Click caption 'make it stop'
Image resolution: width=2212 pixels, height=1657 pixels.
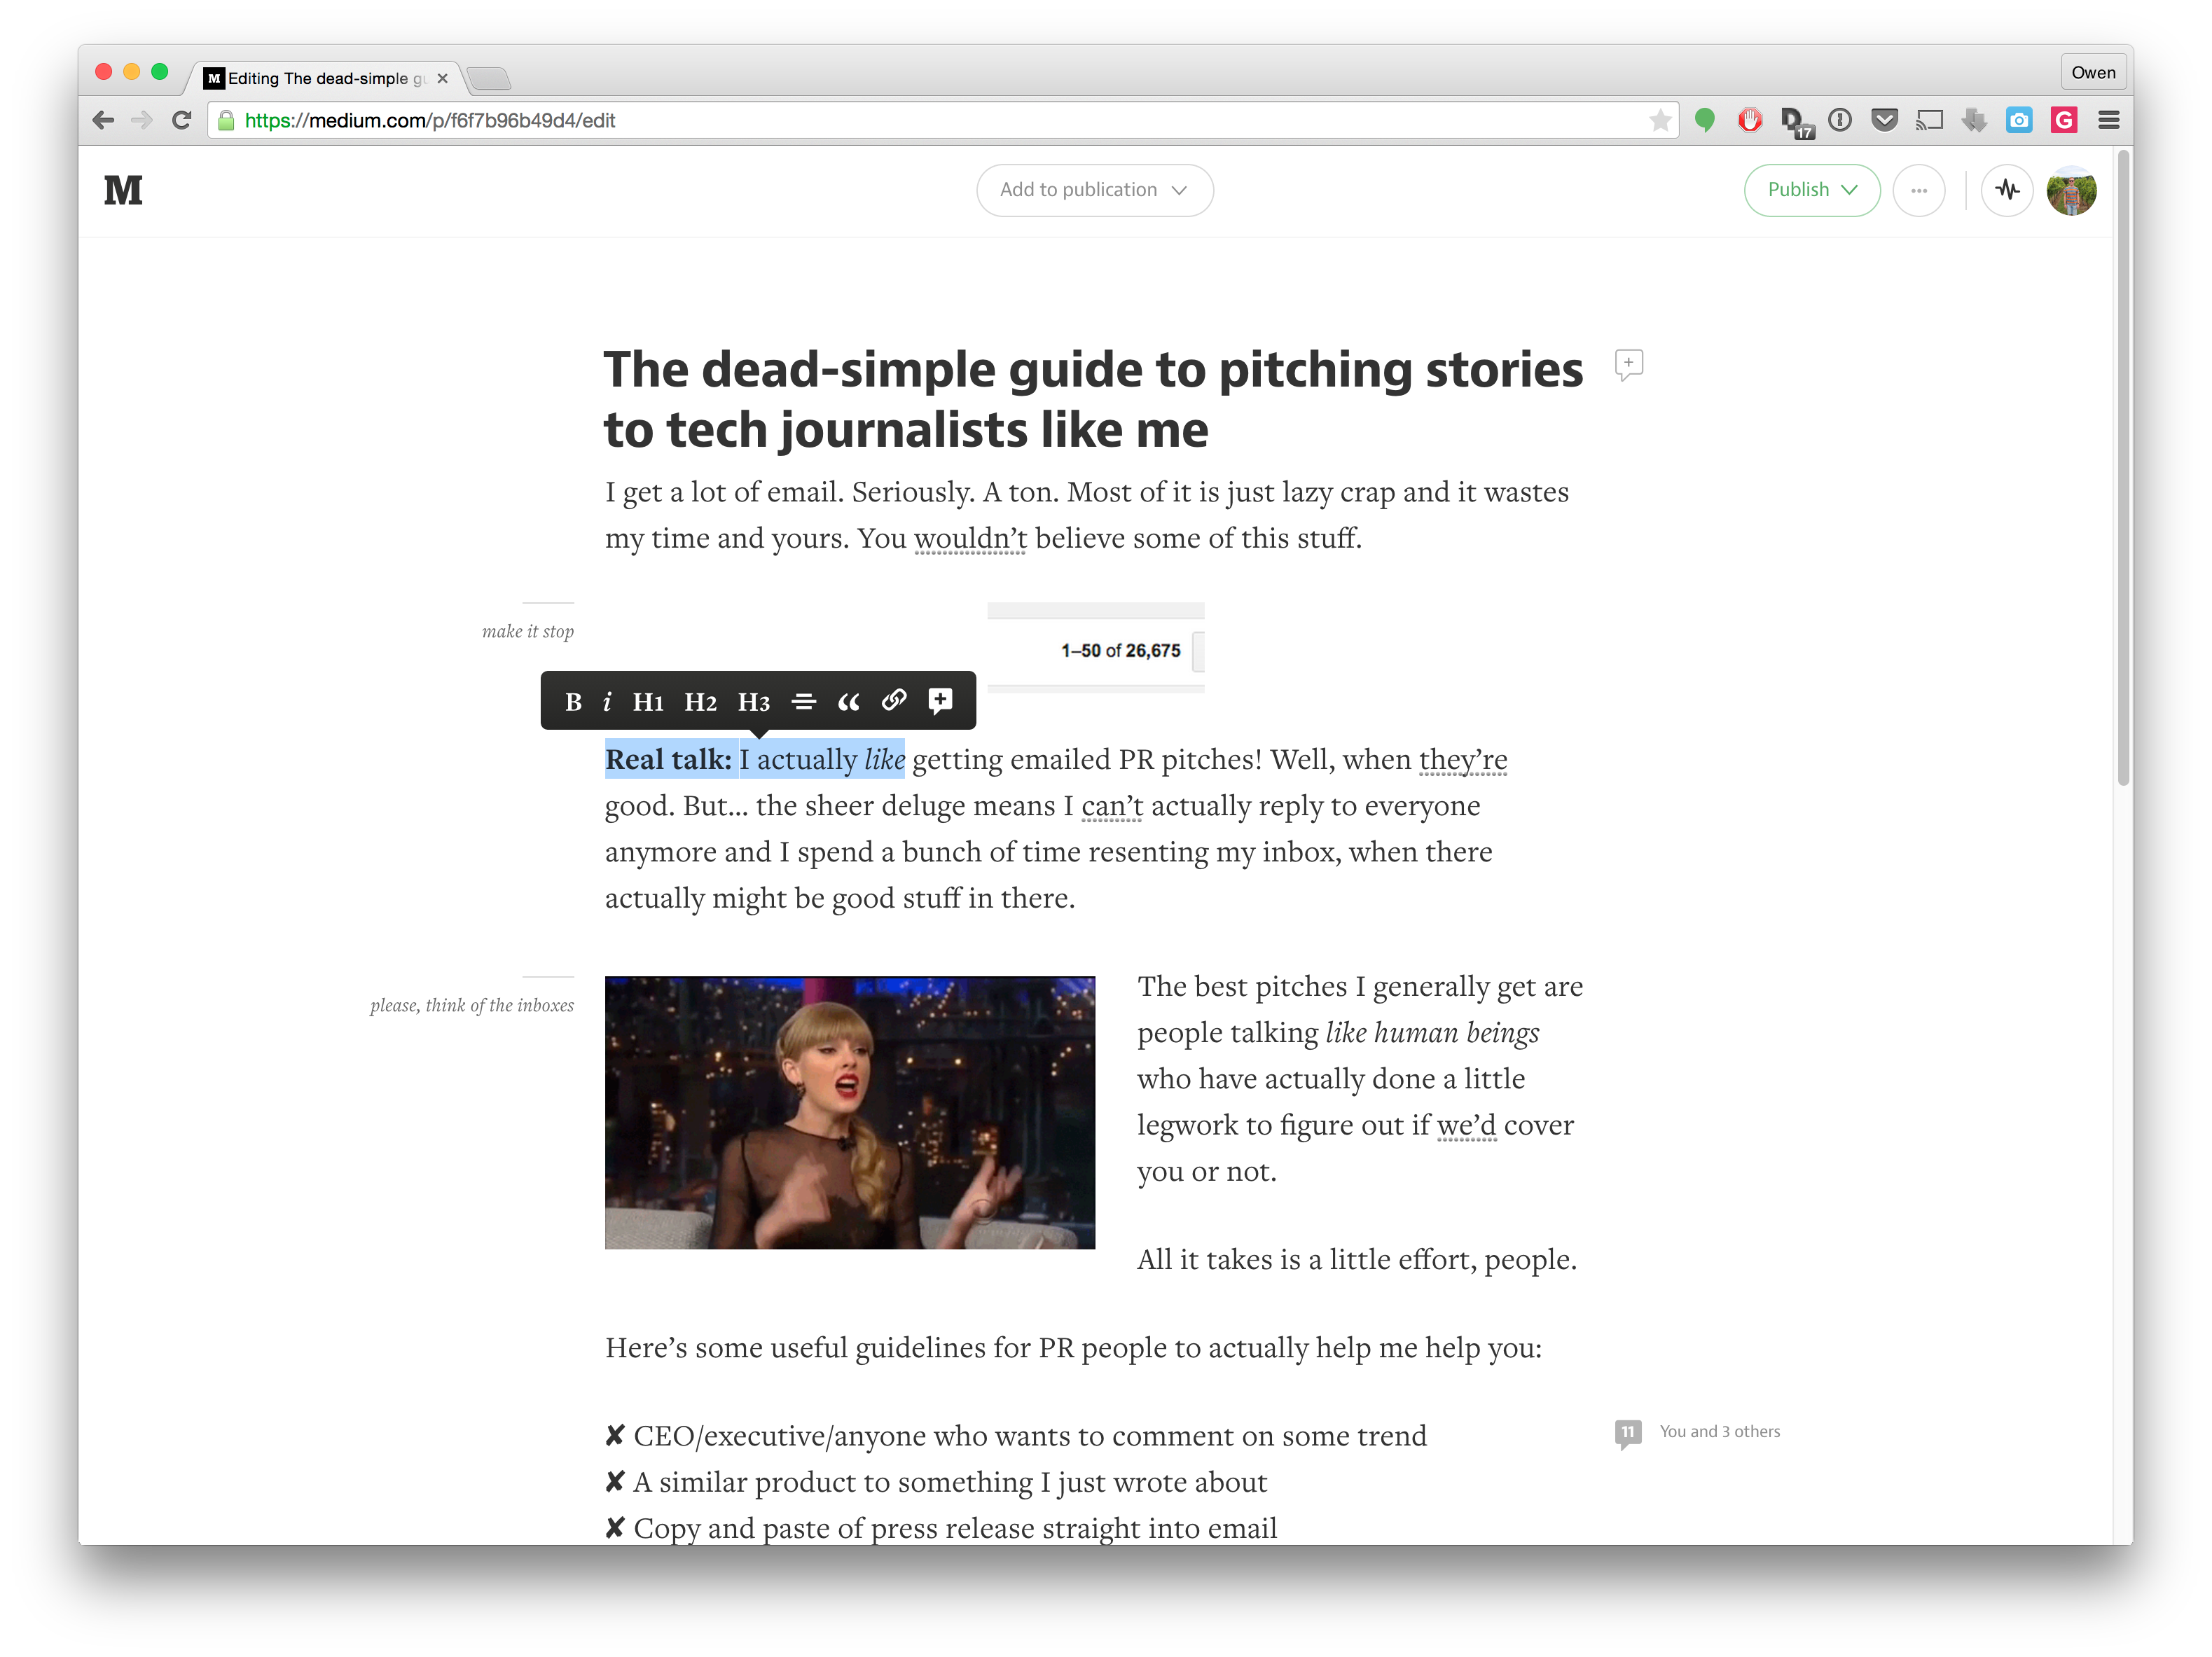pos(527,631)
